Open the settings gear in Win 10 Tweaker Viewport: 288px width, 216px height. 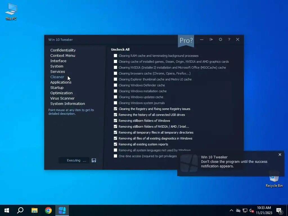coord(220,39)
